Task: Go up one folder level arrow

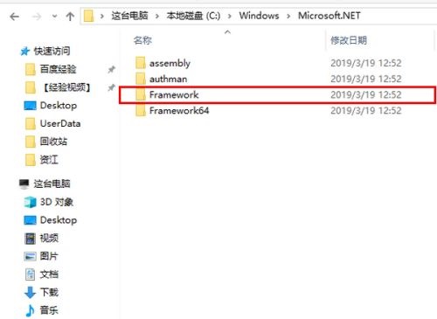Action: click(70, 17)
